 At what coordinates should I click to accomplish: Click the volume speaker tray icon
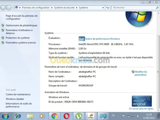coord(138,116)
